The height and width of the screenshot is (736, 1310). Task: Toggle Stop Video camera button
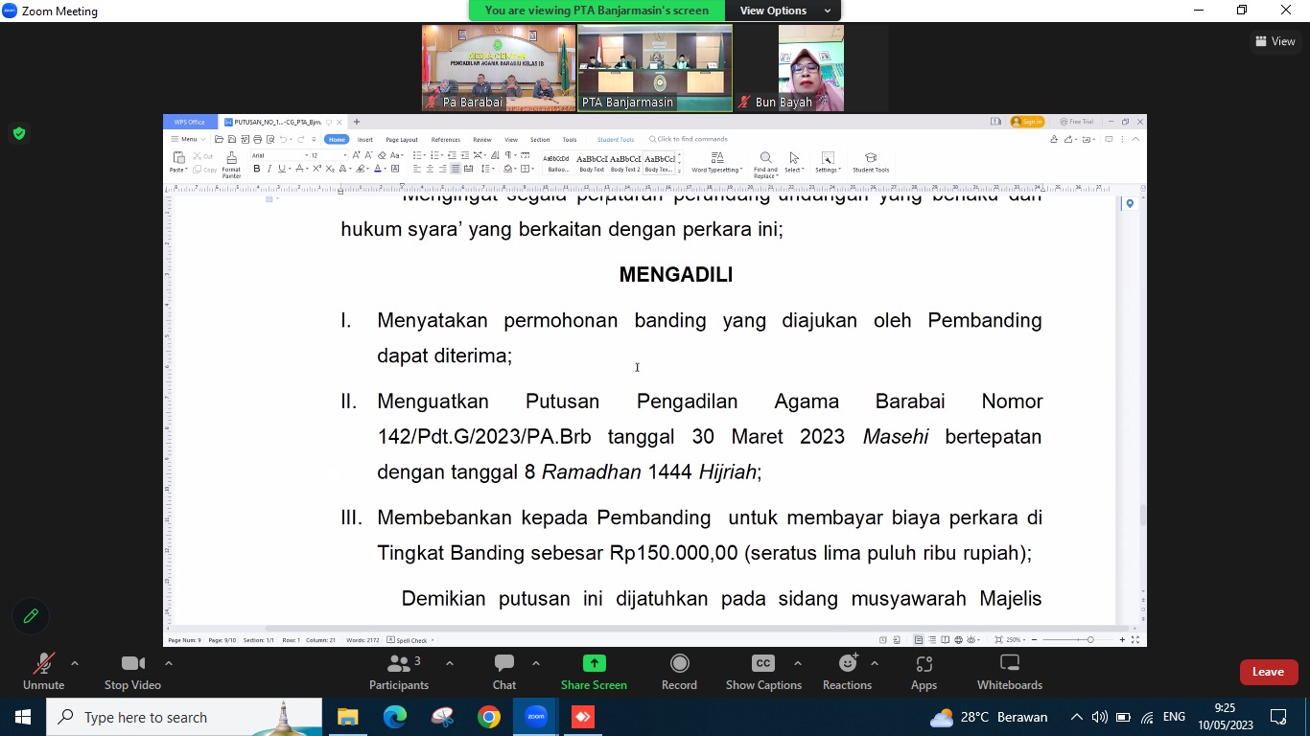click(x=132, y=664)
